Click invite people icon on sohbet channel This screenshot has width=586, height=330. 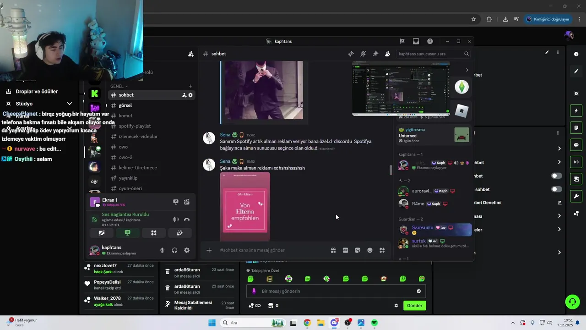tap(184, 95)
